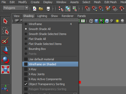Tear off the Shading menu dashed line
The height and width of the screenshot is (94, 126).
pyautogui.click(x=50, y=20)
